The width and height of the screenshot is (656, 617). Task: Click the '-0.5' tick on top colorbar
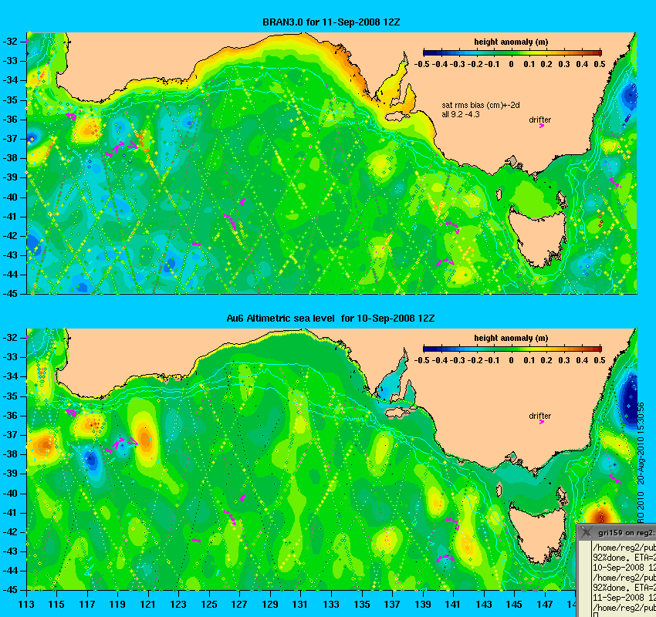coord(421,64)
